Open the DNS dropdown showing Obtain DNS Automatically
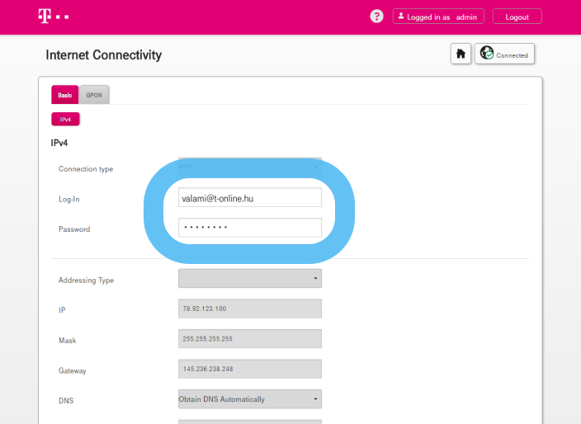Viewport: 581px width, 424px height. click(x=249, y=399)
